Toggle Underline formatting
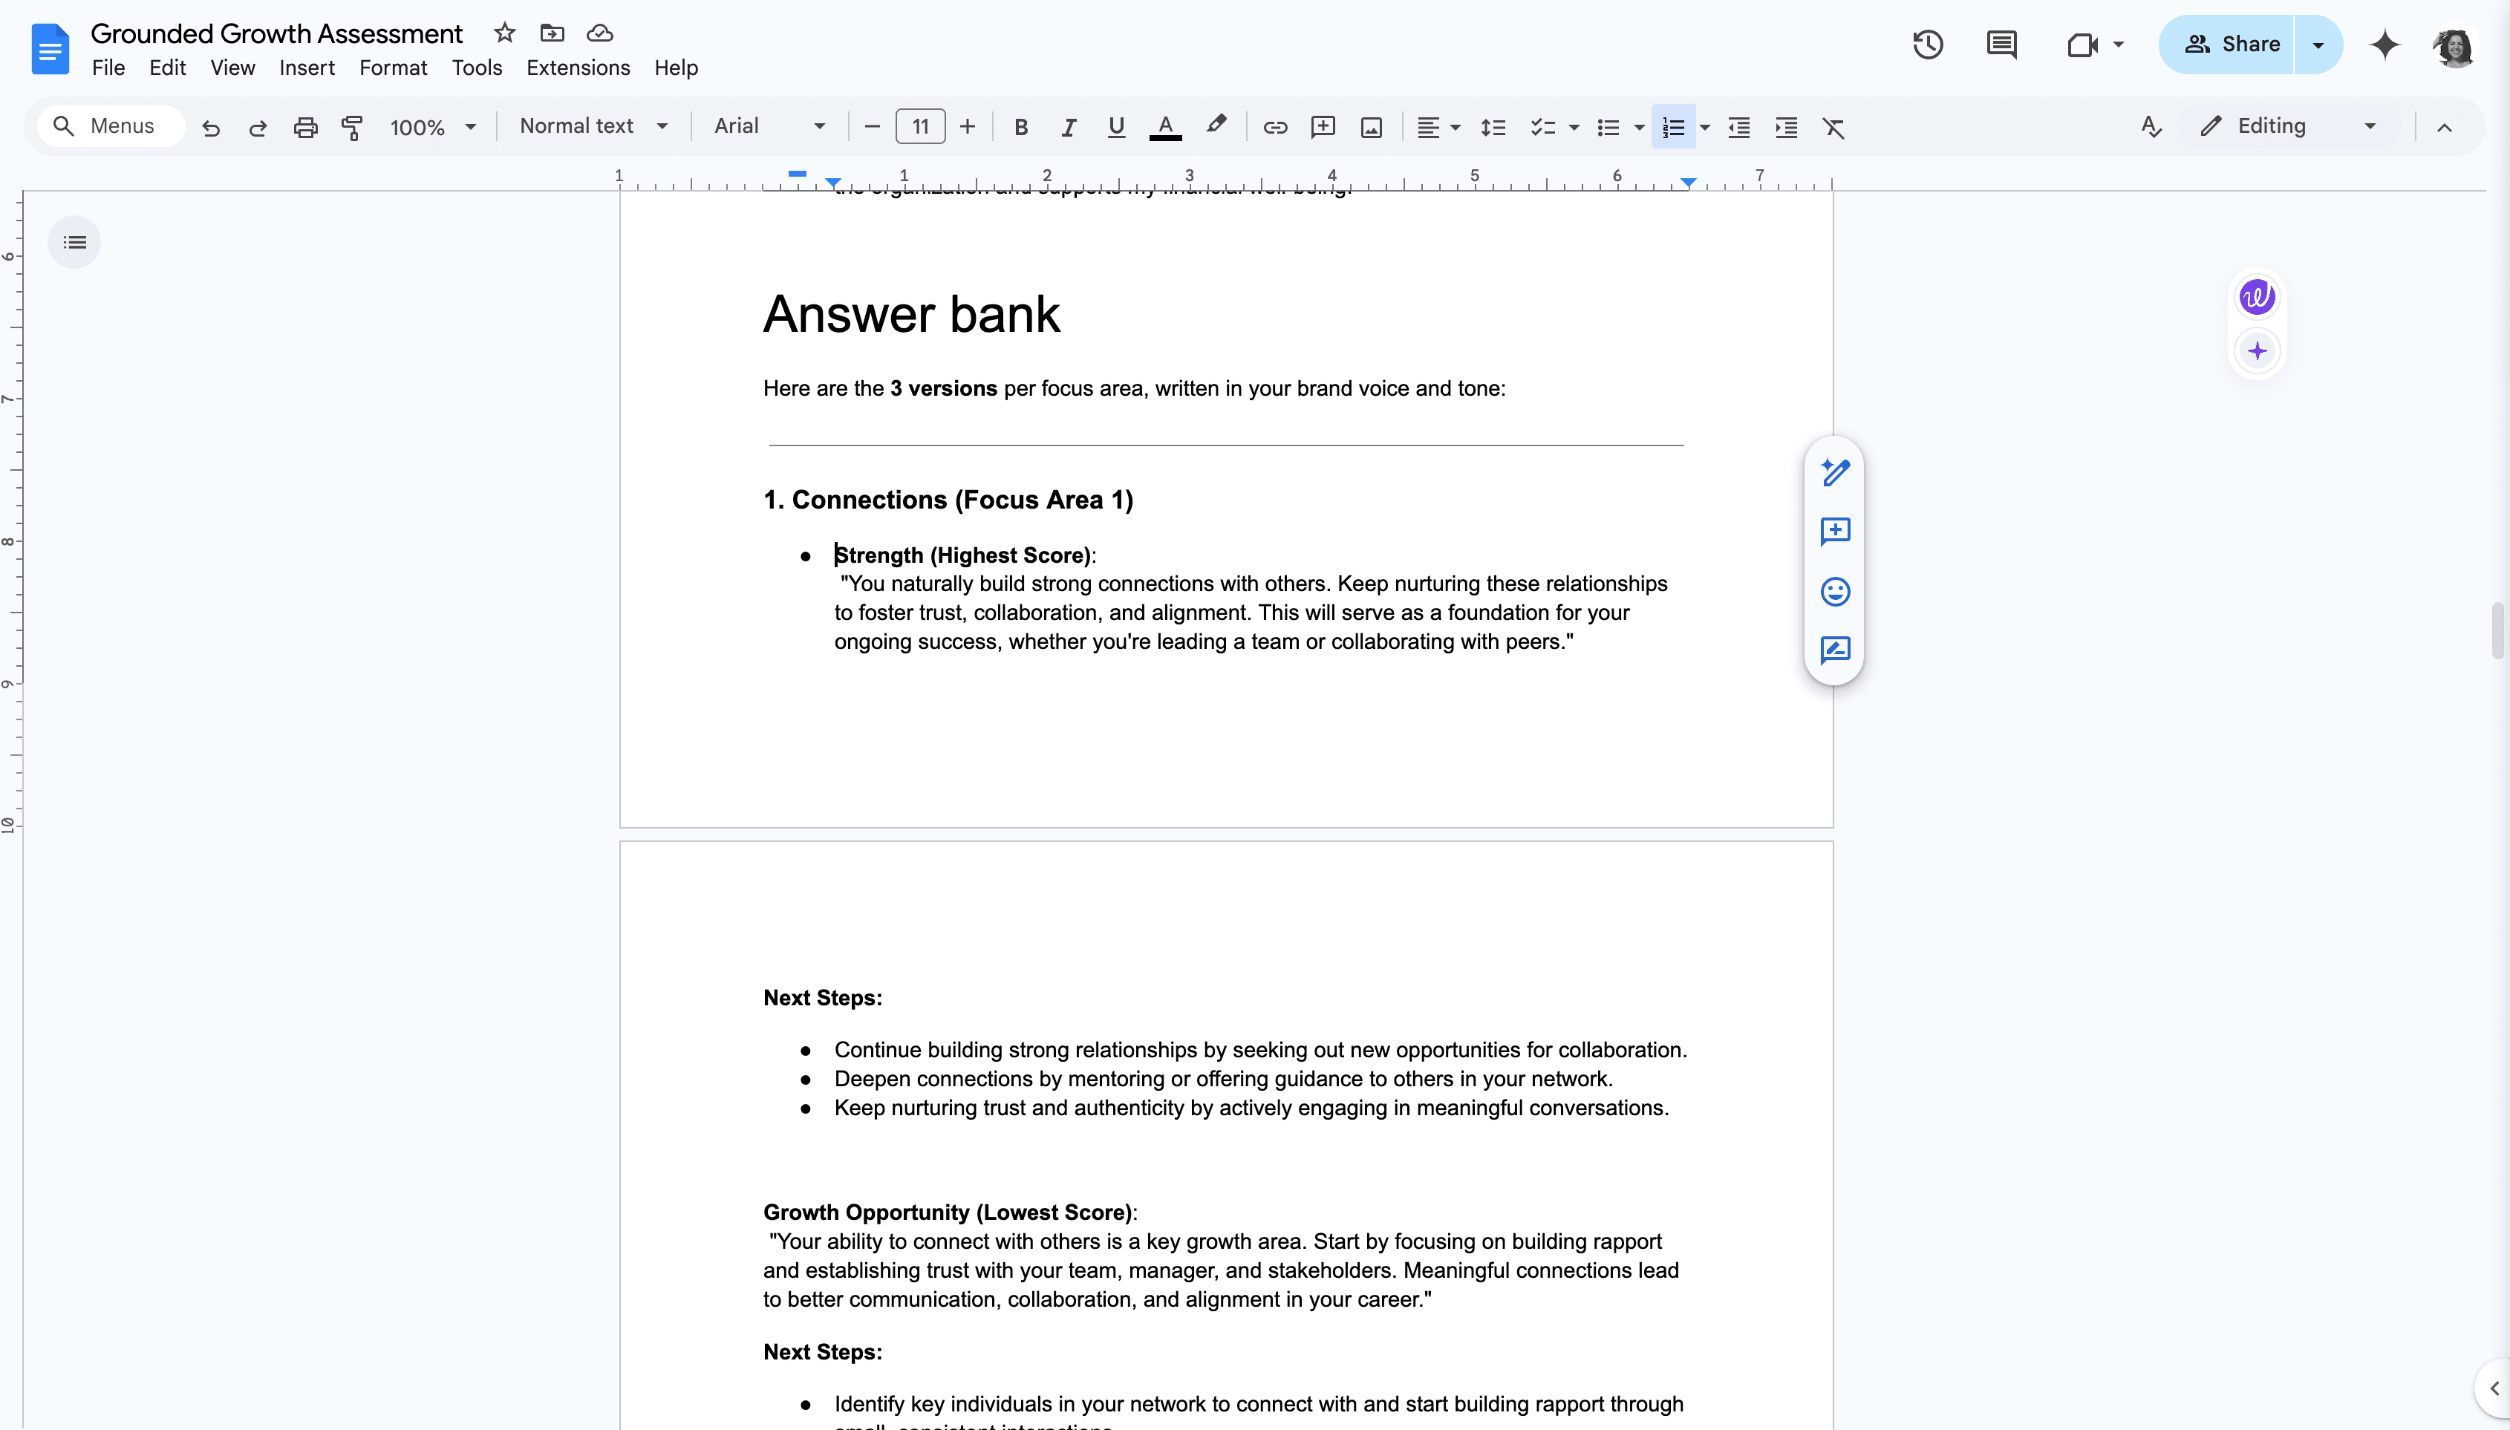 1115,128
